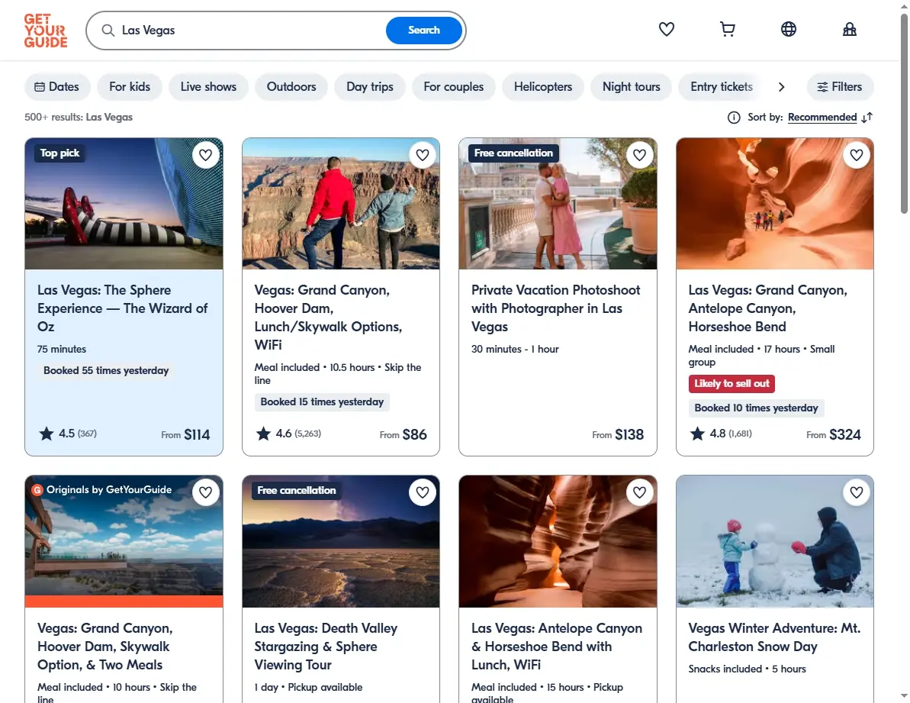The height and width of the screenshot is (703, 910).
Task: Click the couple at Grand Canyon thumbnail
Action: [341, 204]
